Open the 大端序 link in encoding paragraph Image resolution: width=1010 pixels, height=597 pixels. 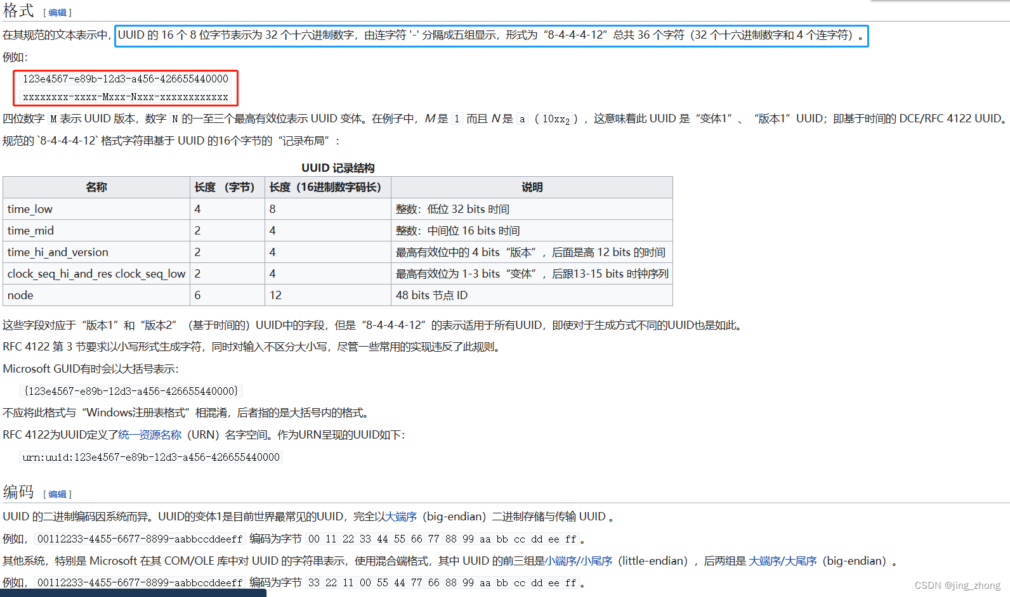pos(401,517)
